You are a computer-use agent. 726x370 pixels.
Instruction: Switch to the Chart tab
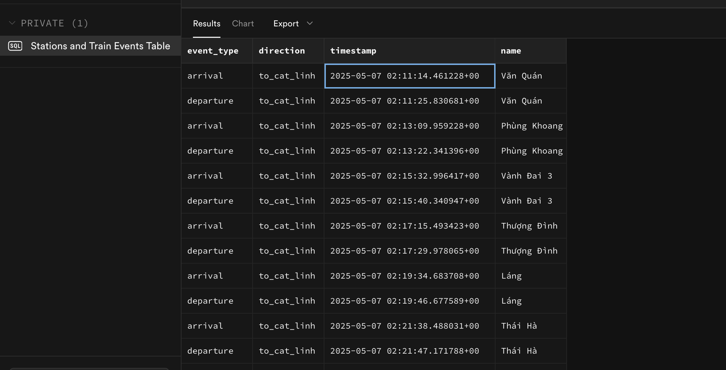tap(243, 24)
